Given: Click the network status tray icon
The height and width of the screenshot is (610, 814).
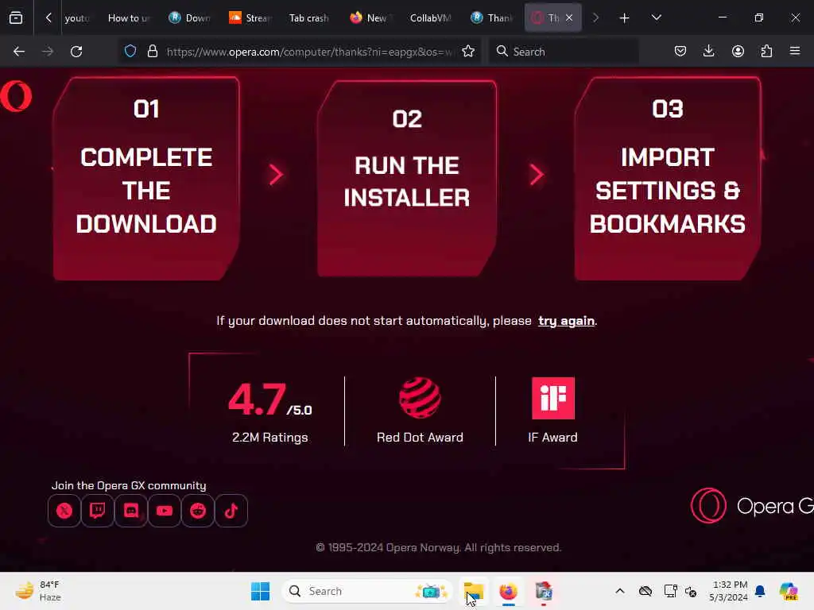Looking at the screenshot, I should 670,591.
